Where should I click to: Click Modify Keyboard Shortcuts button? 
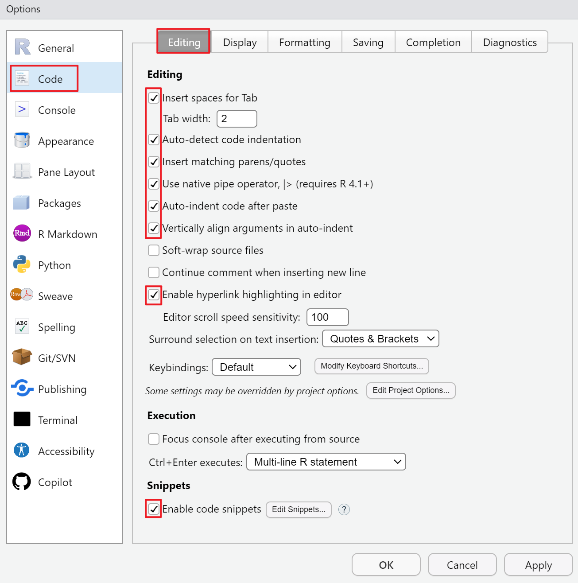[372, 366]
